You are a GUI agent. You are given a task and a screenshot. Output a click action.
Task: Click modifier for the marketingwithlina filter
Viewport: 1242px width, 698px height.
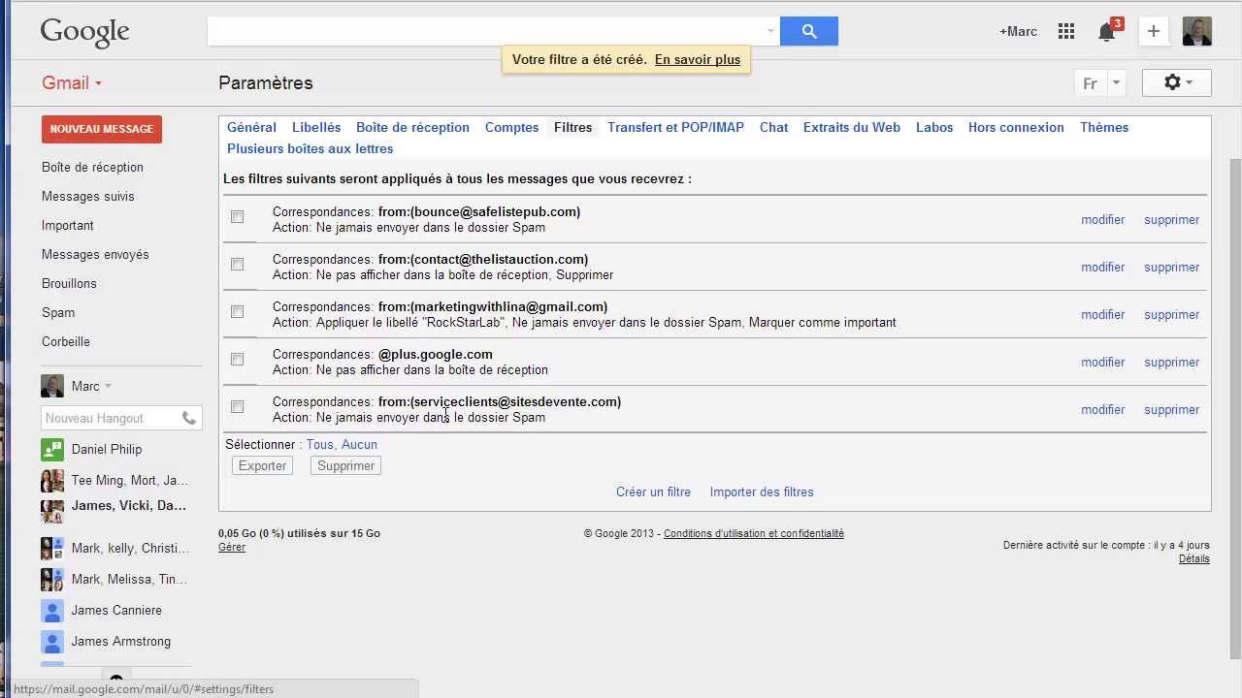(x=1103, y=314)
